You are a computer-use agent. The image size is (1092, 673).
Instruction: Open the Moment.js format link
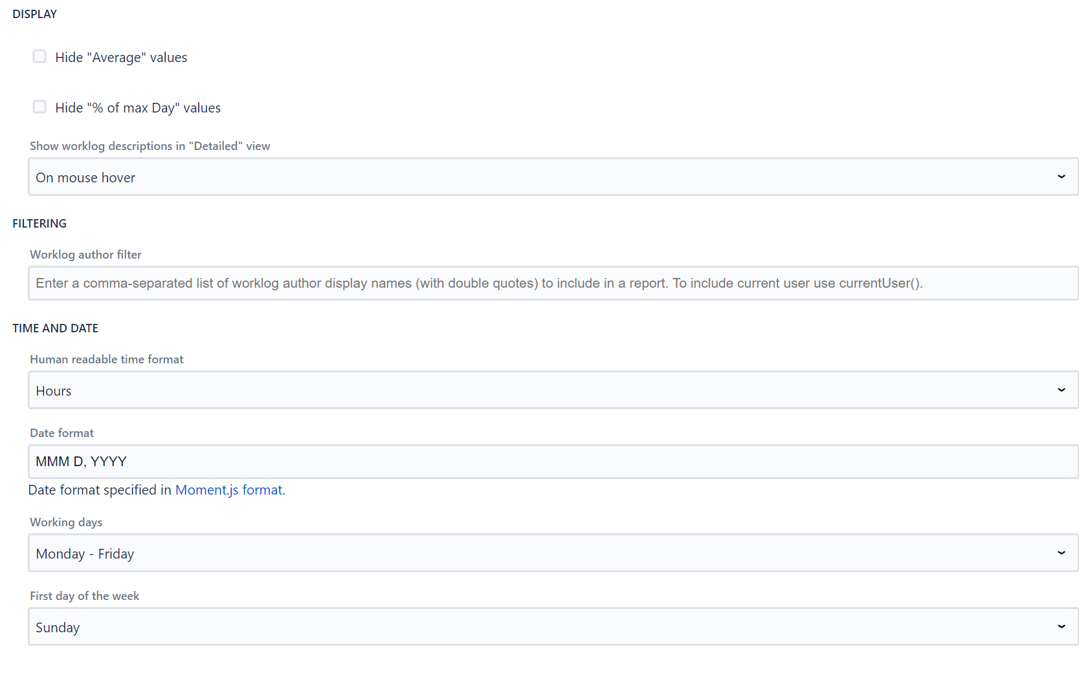(x=228, y=490)
